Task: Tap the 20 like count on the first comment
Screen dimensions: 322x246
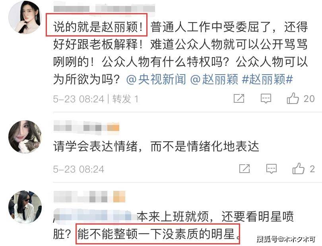Action: (x=309, y=99)
